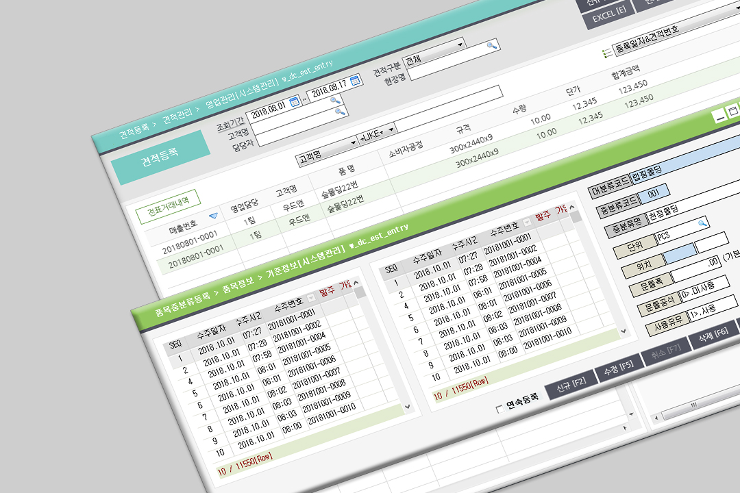The image size is (740, 493).
Task: Click up arrow of left grid scrollbar
Action: 356,282
